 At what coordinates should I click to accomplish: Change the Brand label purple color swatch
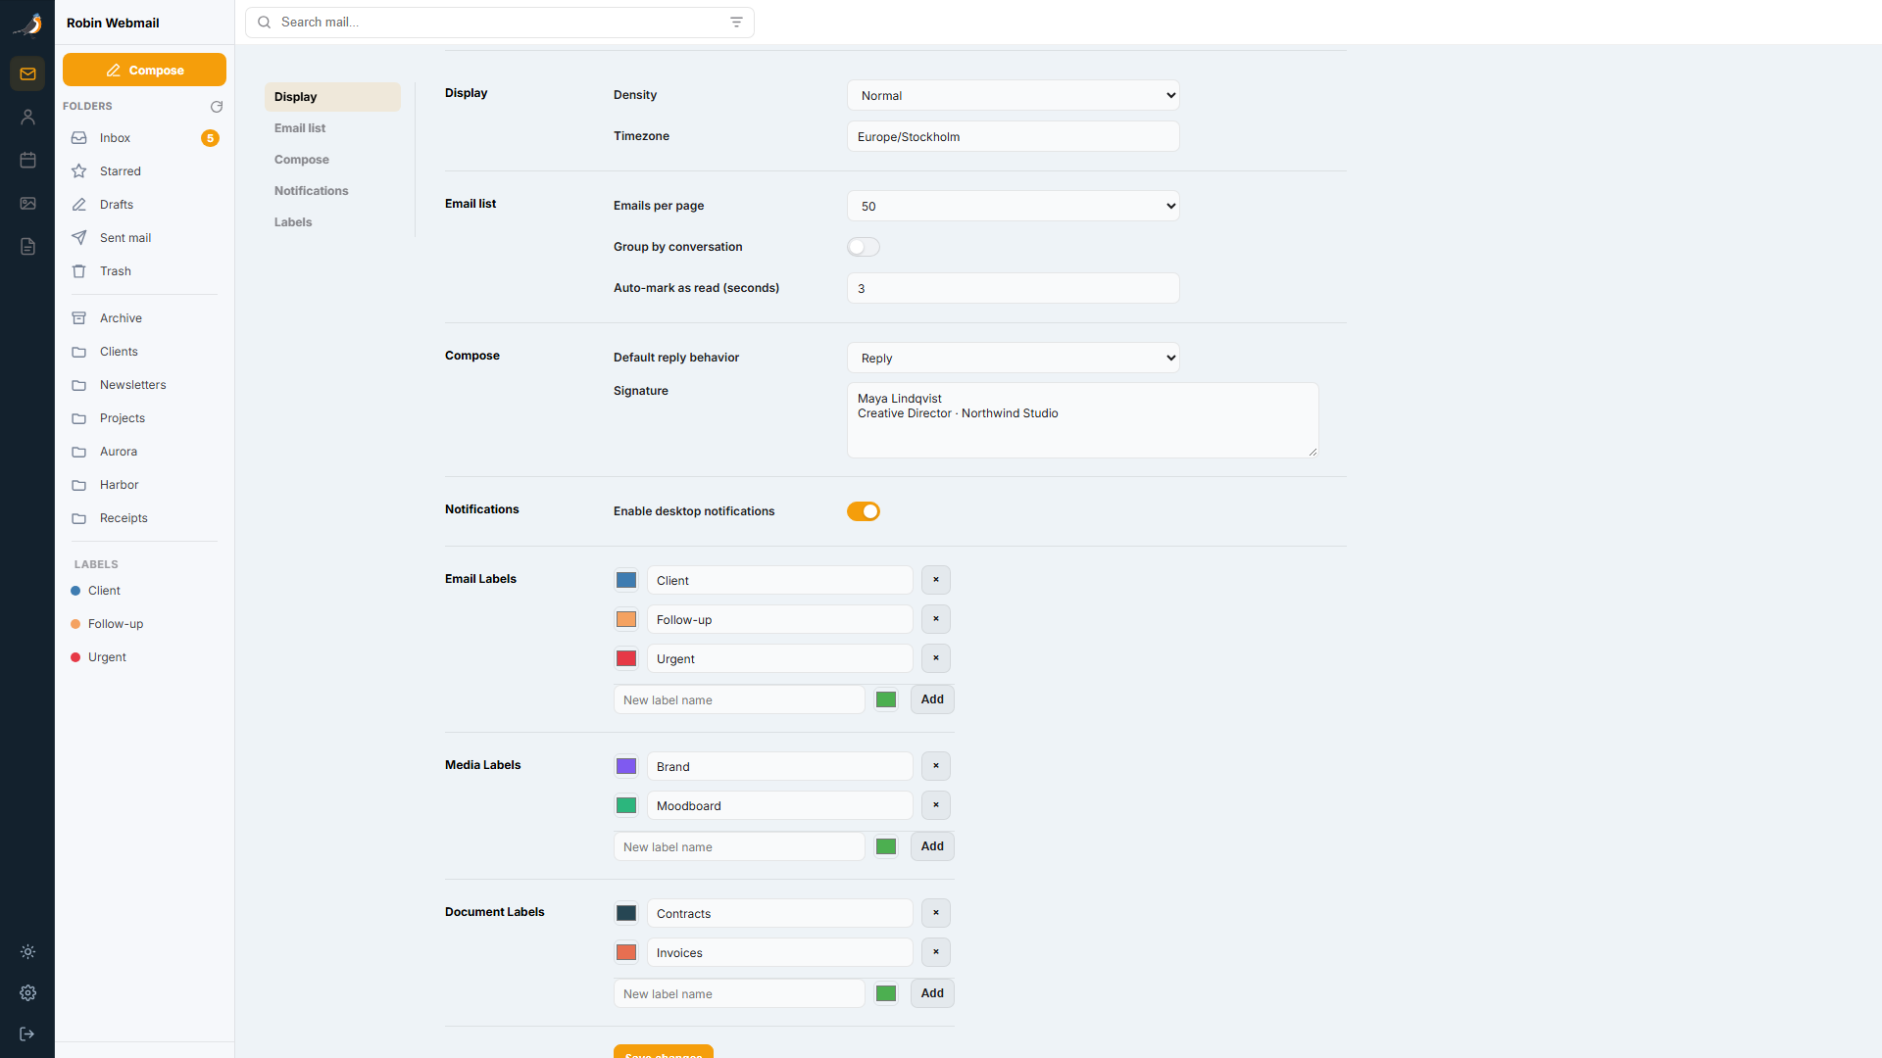click(x=626, y=766)
